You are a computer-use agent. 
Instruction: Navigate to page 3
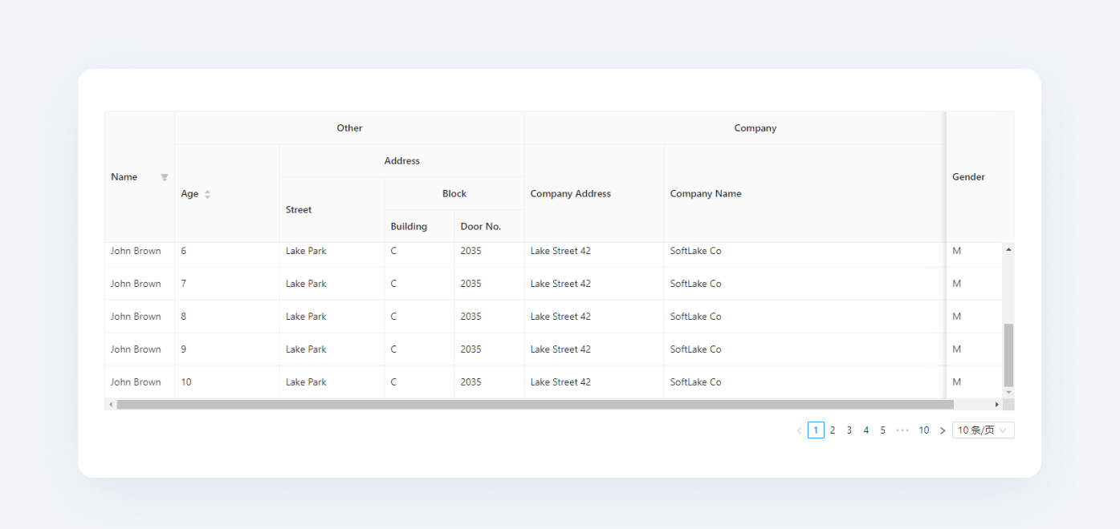[849, 430]
